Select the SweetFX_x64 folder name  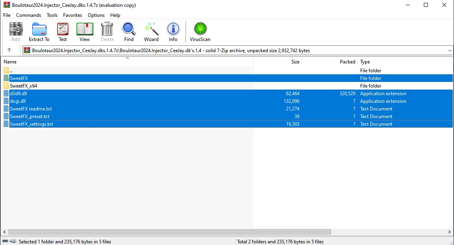click(x=23, y=86)
